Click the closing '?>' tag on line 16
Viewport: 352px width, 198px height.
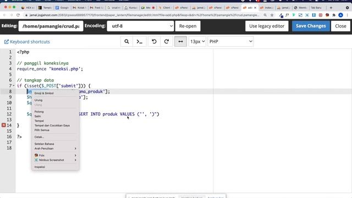(19, 137)
